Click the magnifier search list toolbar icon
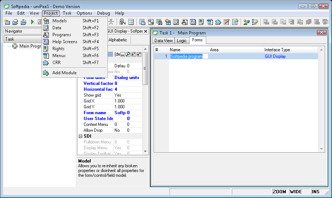Screen dimensions: 332x198 point(123,22)
